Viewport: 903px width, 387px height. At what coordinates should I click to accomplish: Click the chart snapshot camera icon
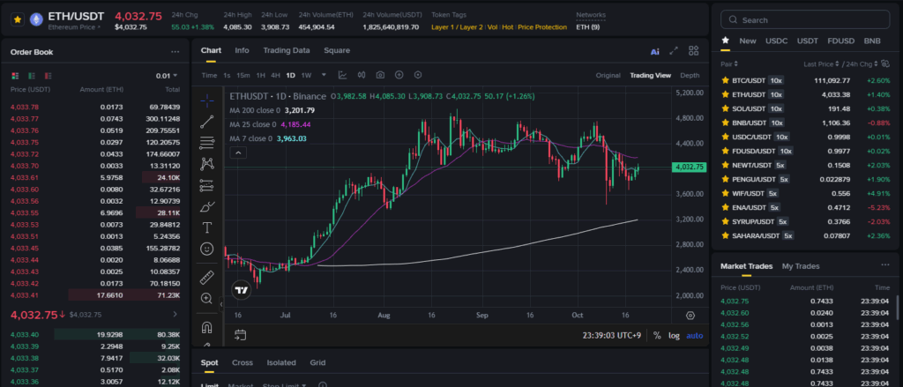coord(380,76)
